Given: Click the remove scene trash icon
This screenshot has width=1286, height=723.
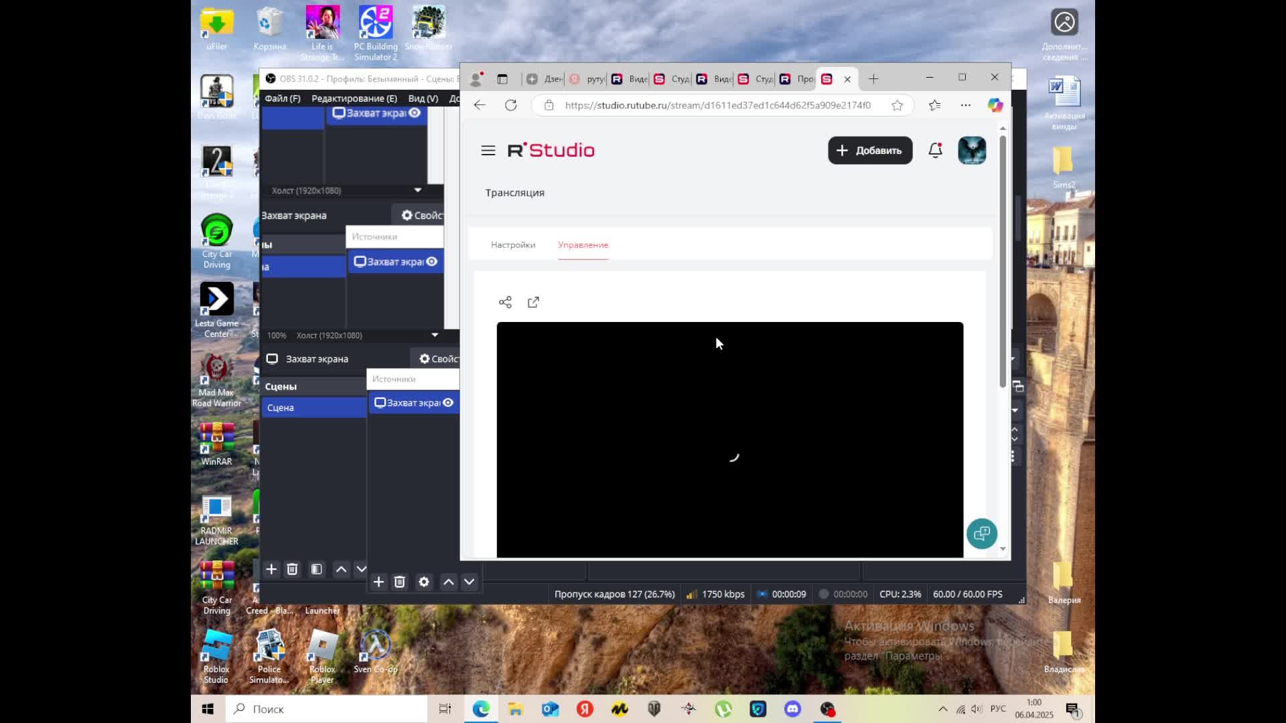Looking at the screenshot, I should (x=292, y=569).
